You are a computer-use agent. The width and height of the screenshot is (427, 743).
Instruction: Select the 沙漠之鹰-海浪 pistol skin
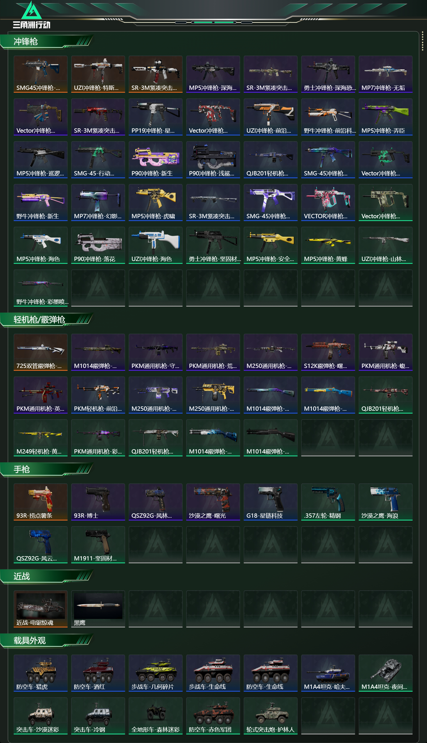385,502
